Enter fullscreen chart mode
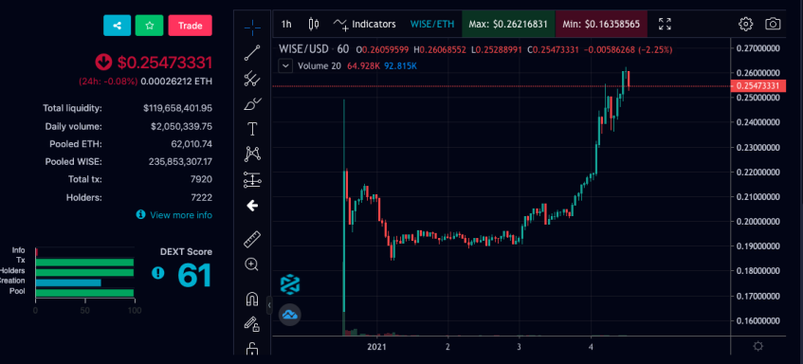The height and width of the screenshot is (364, 803). point(665,24)
